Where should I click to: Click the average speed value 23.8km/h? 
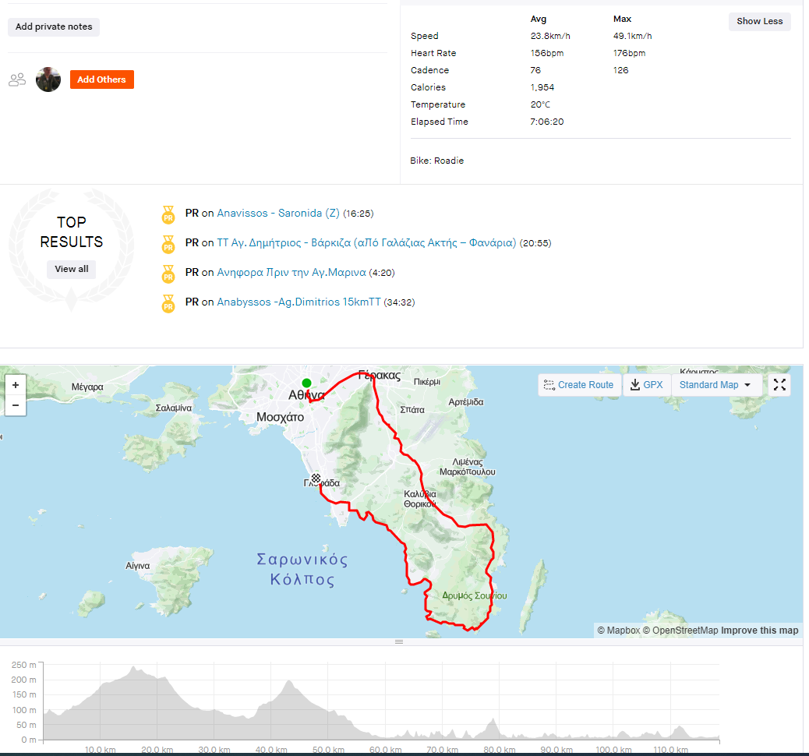click(550, 36)
